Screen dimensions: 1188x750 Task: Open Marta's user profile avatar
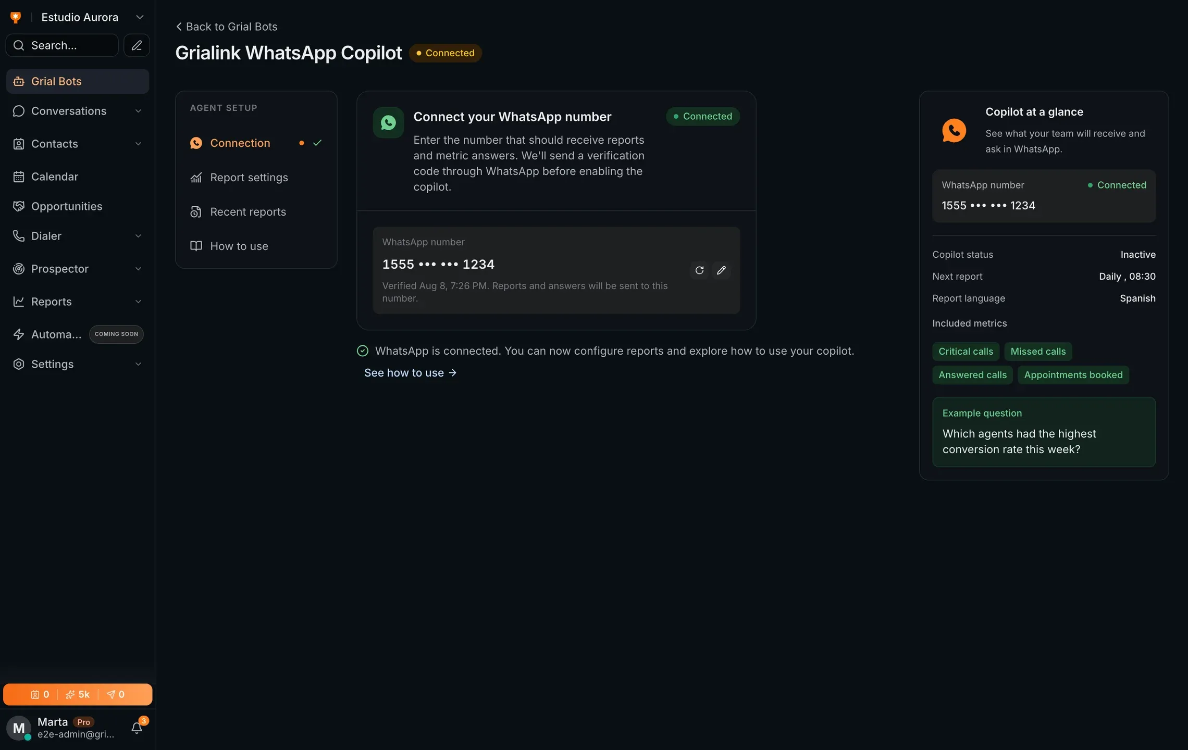tap(19, 728)
